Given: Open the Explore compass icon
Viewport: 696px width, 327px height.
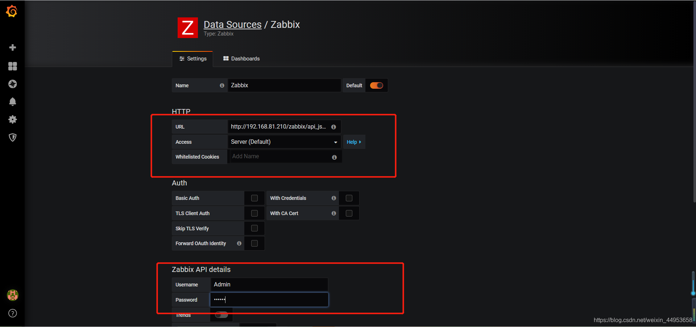Looking at the screenshot, I should click(13, 84).
